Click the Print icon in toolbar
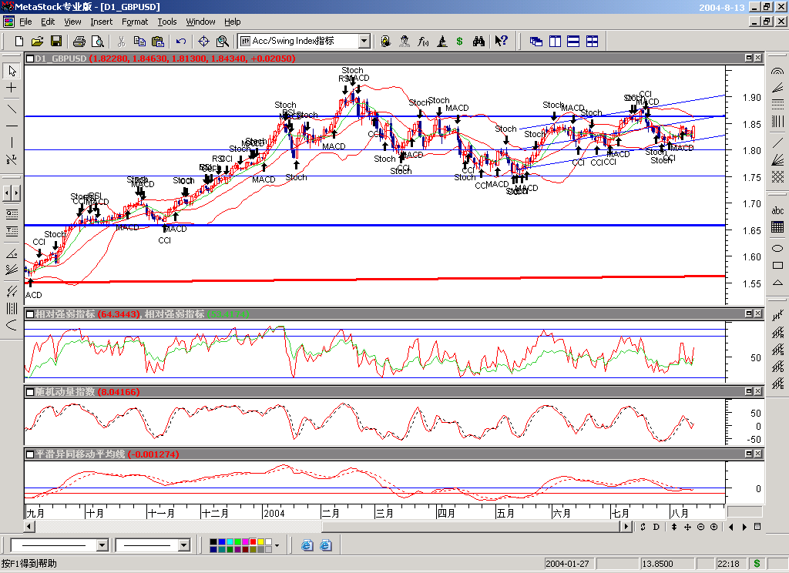Viewport: 789px width, 573px height. coord(81,41)
